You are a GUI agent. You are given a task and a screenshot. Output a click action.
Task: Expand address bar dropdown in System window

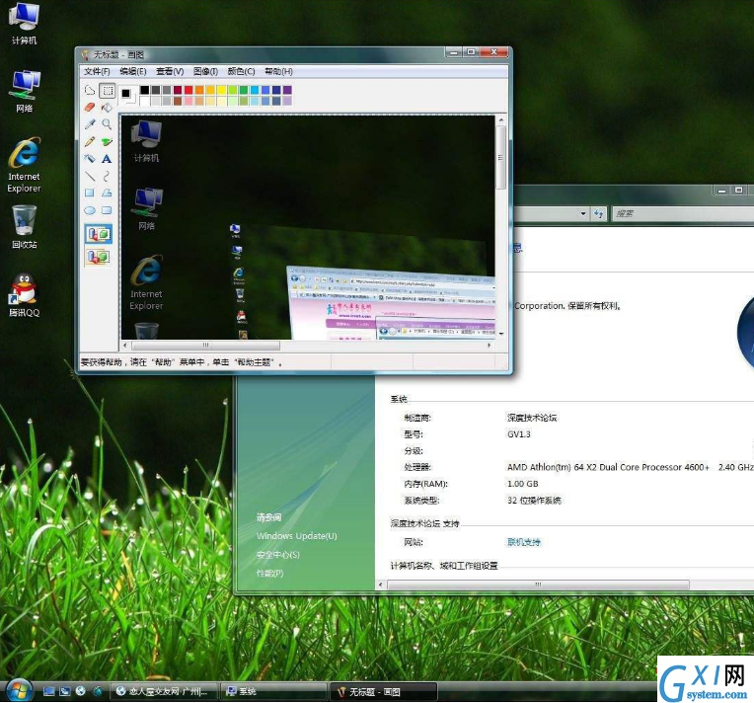[583, 213]
